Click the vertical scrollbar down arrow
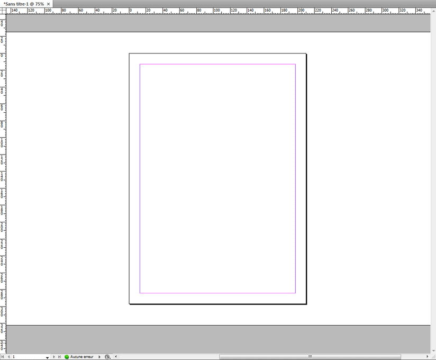 [x=433, y=351]
